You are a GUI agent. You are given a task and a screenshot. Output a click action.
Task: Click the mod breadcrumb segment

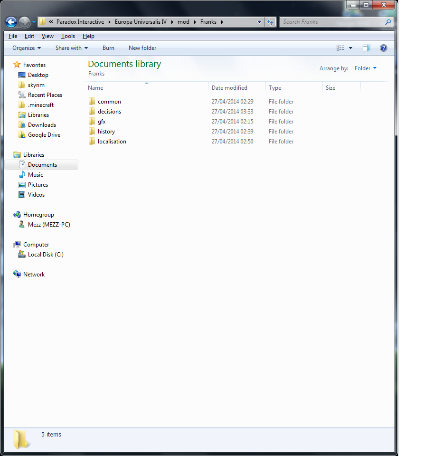[183, 22]
